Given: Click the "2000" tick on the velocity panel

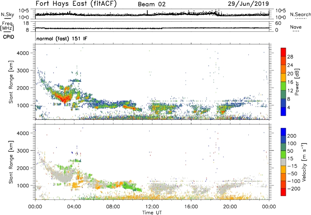Looking at the screenshot, I should [23, 168].
